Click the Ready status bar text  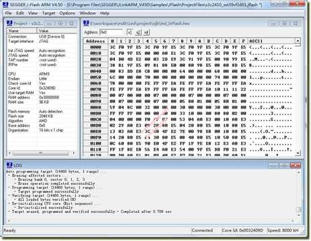click(9, 230)
